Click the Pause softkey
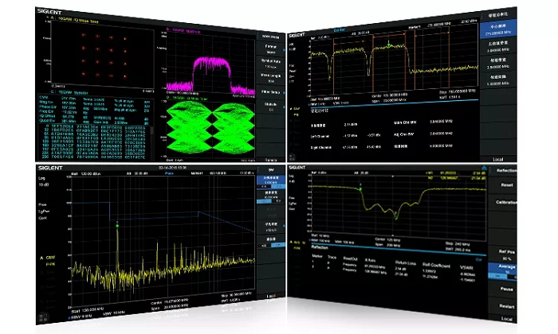Viewport: 558px width, 334px height. point(506,289)
